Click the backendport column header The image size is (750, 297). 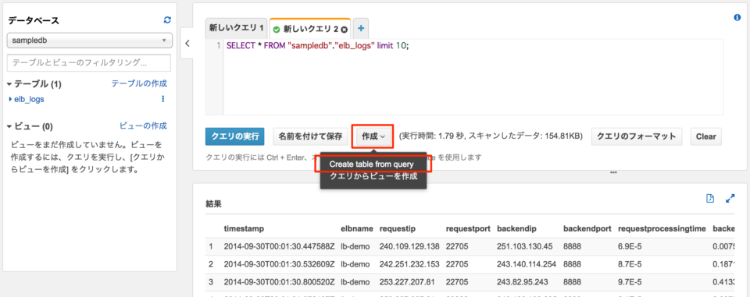(x=587, y=228)
